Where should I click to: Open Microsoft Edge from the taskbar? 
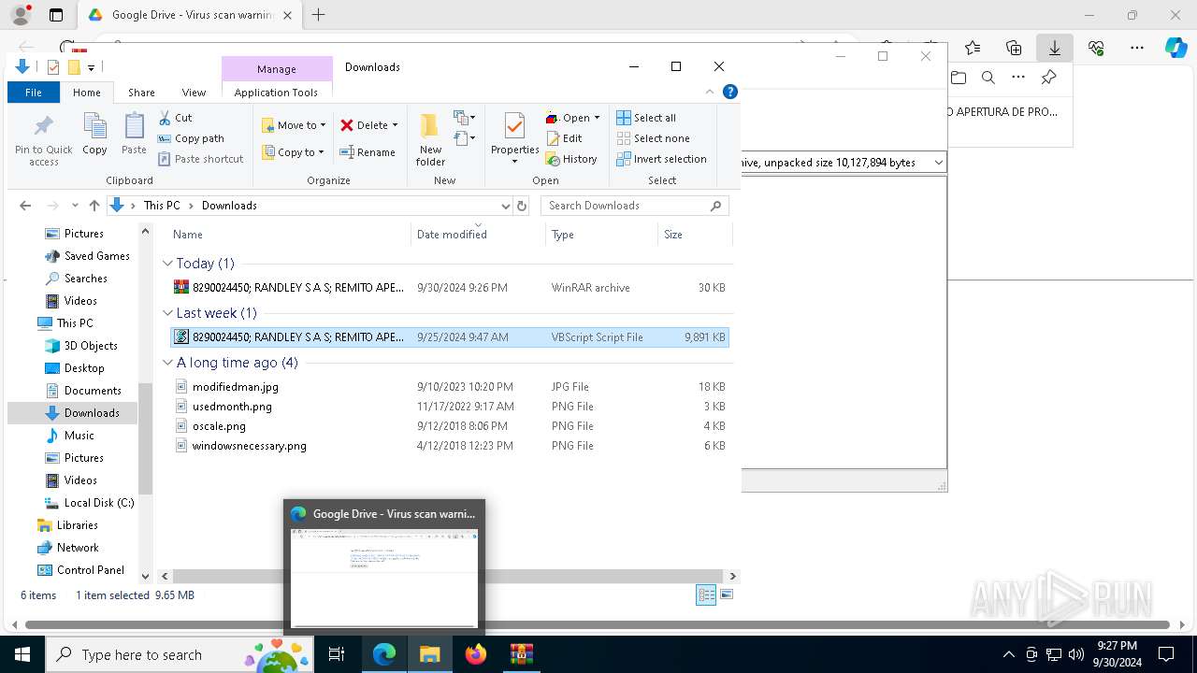point(384,654)
